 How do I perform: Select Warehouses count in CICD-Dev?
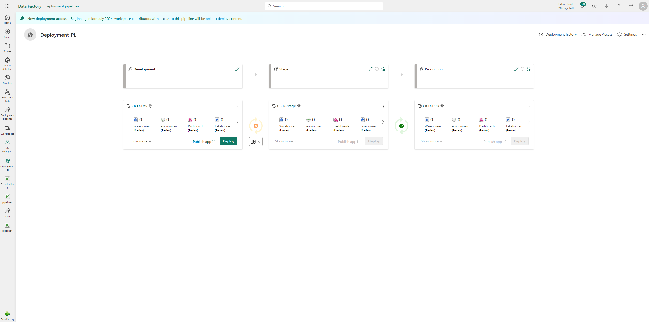[142, 124]
